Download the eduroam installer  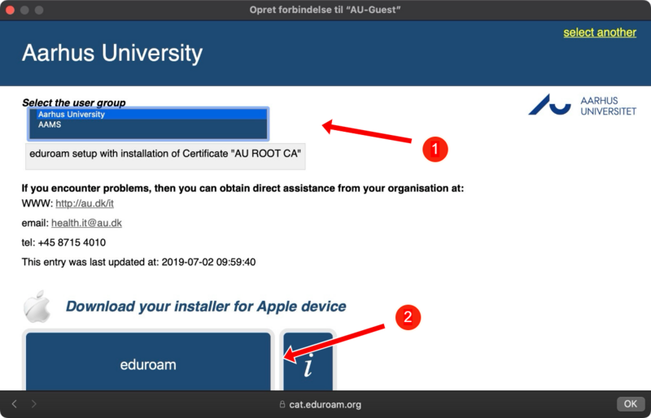pos(148,364)
